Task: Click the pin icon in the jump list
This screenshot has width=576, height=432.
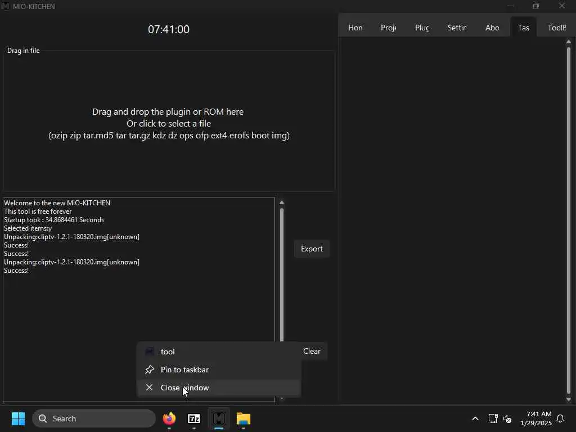Action: click(x=149, y=370)
